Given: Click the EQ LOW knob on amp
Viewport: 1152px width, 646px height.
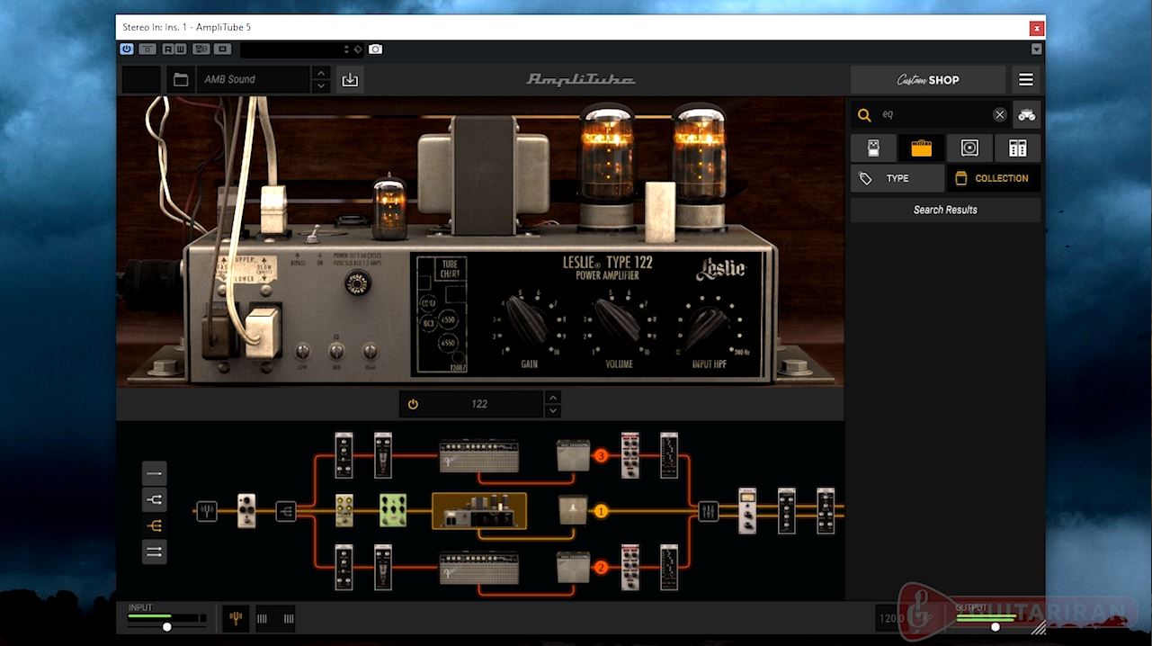Looking at the screenshot, I should pyautogui.click(x=303, y=352).
